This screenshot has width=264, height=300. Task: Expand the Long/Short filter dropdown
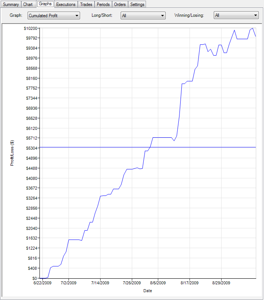[x=143, y=16]
